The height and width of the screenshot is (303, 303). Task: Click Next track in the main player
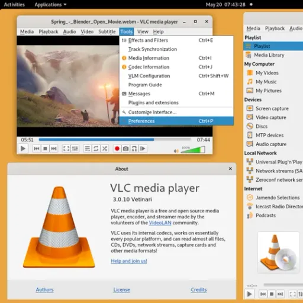tap(54, 149)
